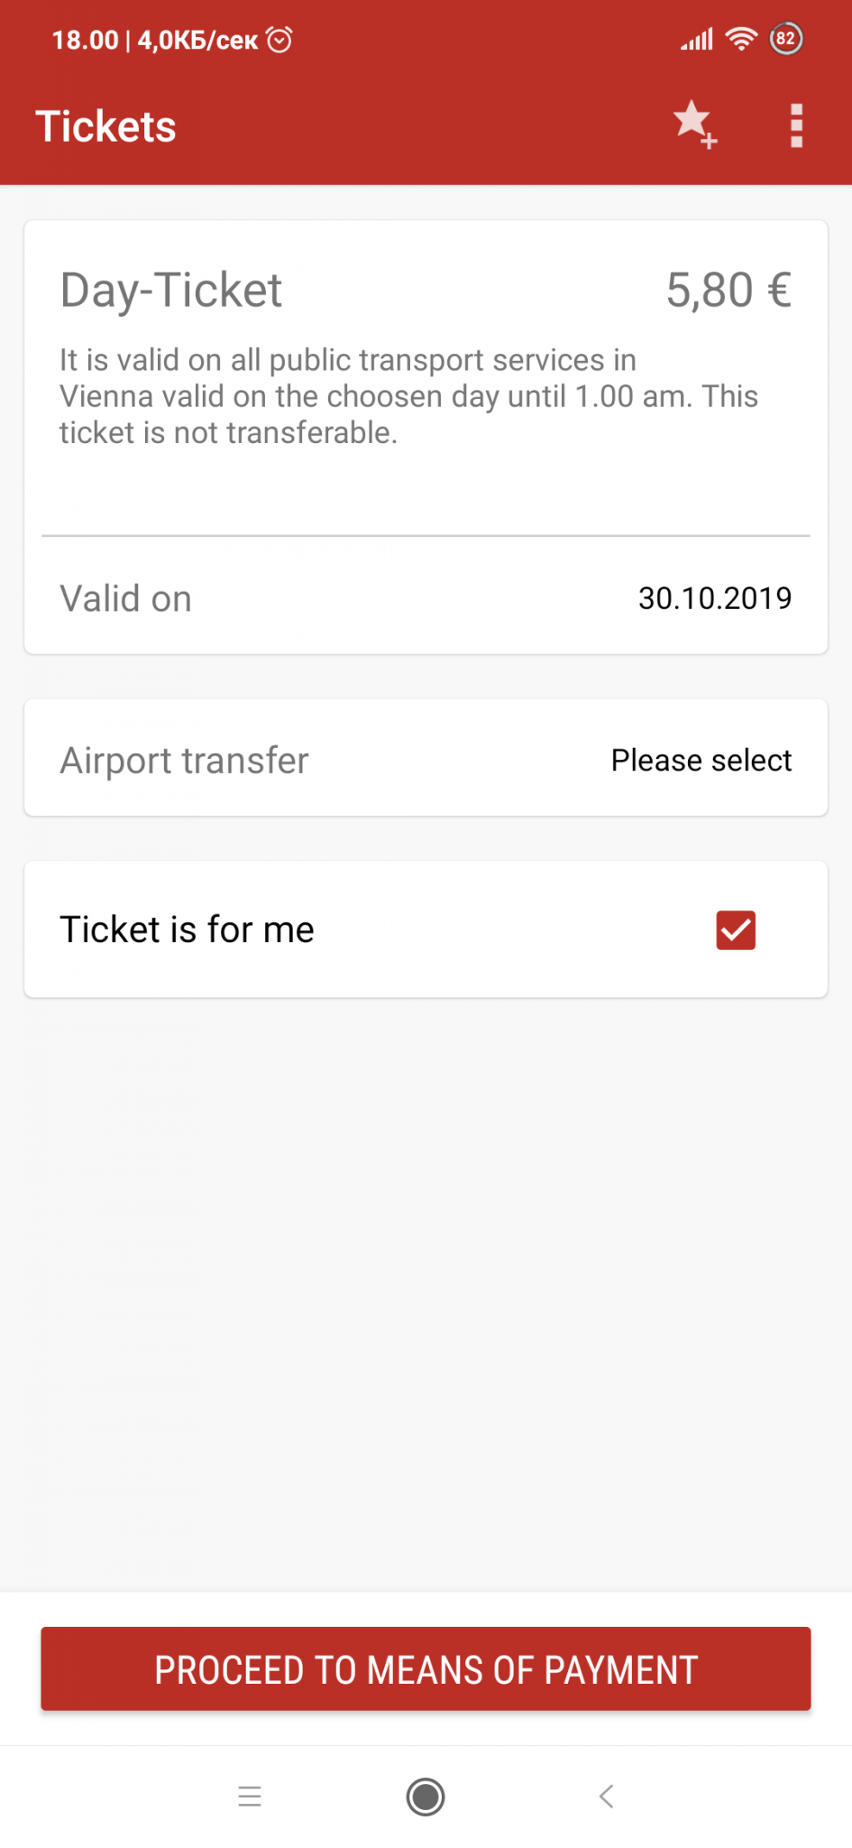Tap the mobile signal strength icon
Viewport: 852px width, 1848px height.
[x=697, y=39]
